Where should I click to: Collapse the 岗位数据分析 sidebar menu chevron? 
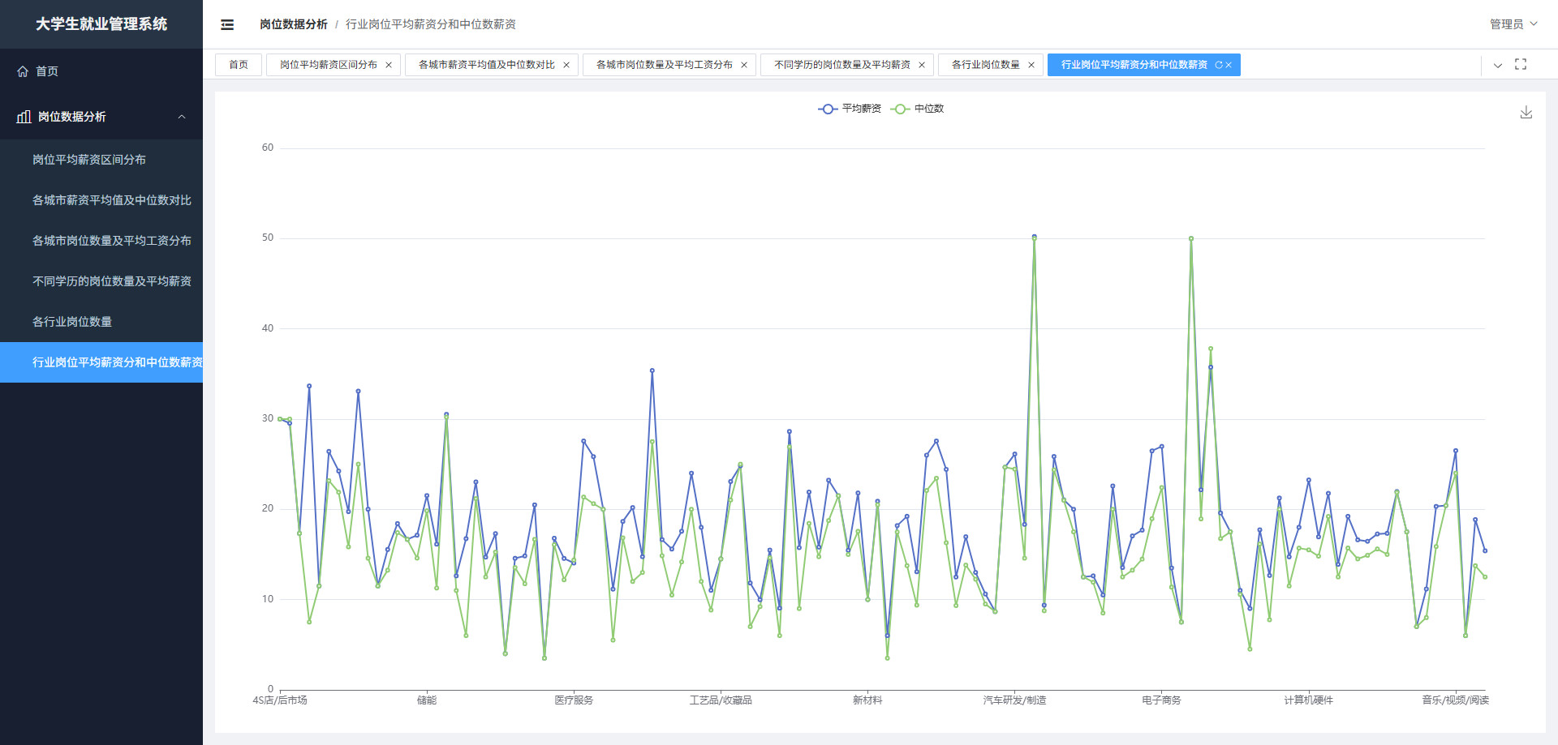tap(182, 117)
